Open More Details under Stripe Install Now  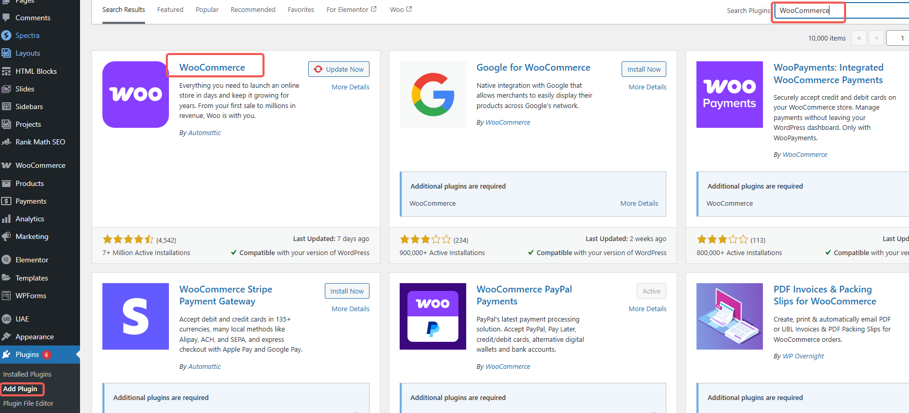pos(350,309)
